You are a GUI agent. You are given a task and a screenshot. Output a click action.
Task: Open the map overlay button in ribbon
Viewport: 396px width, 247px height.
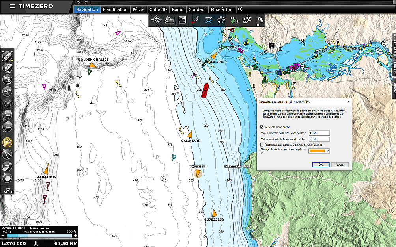tap(182, 20)
